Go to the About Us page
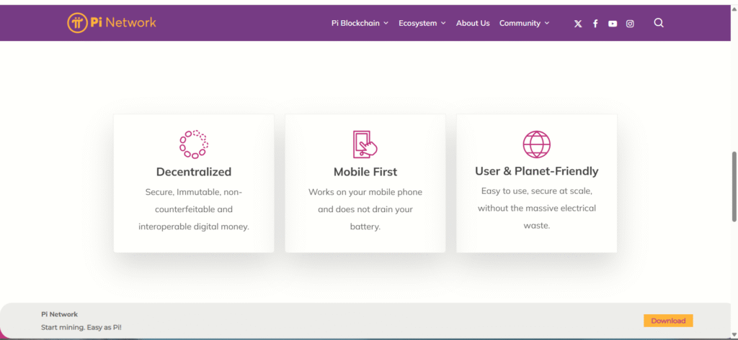The image size is (738, 340). click(x=473, y=23)
